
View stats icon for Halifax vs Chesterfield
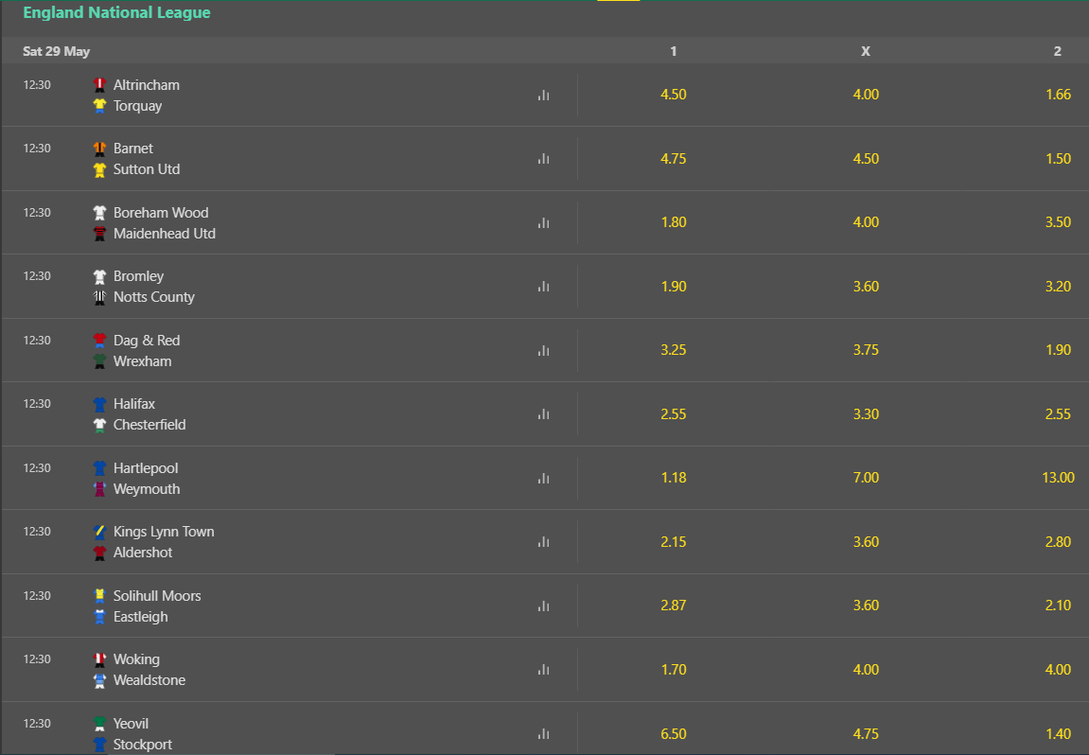[543, 414]
